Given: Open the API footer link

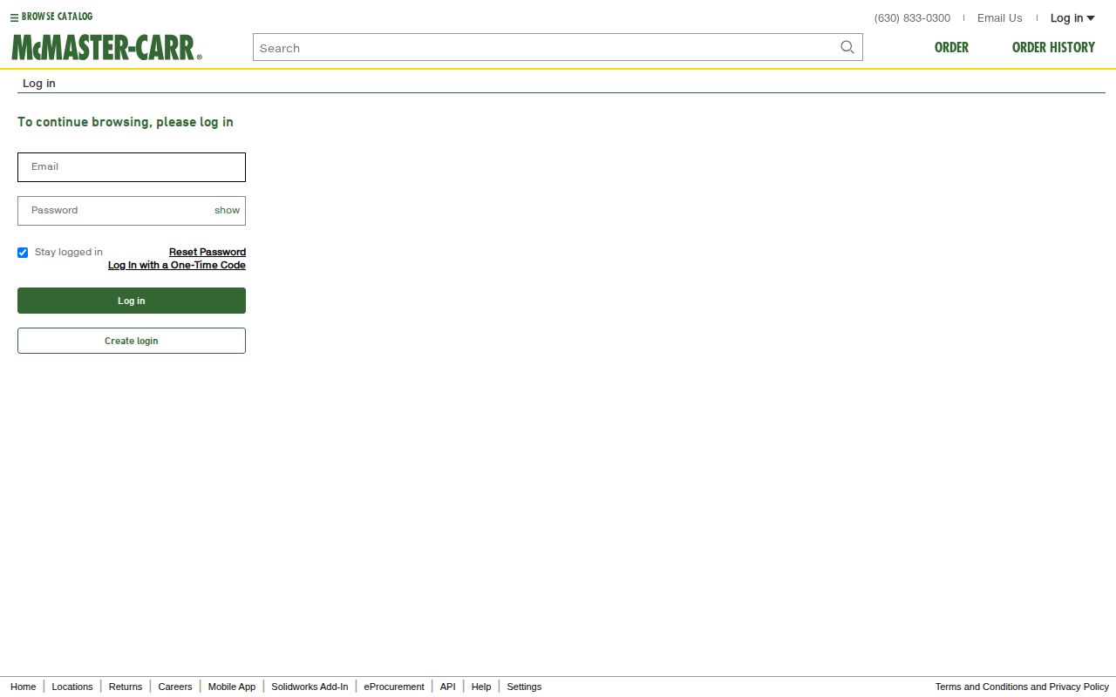Looking at the screenshot, I should (447, 687).
